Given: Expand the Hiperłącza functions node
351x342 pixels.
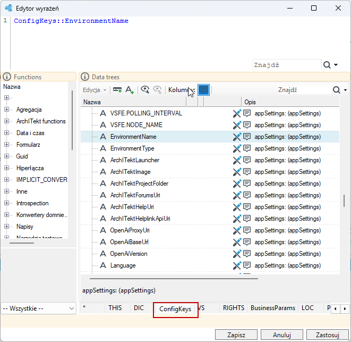Looking at the screenshot, I should pyautogui.click(x=6, y=168).
